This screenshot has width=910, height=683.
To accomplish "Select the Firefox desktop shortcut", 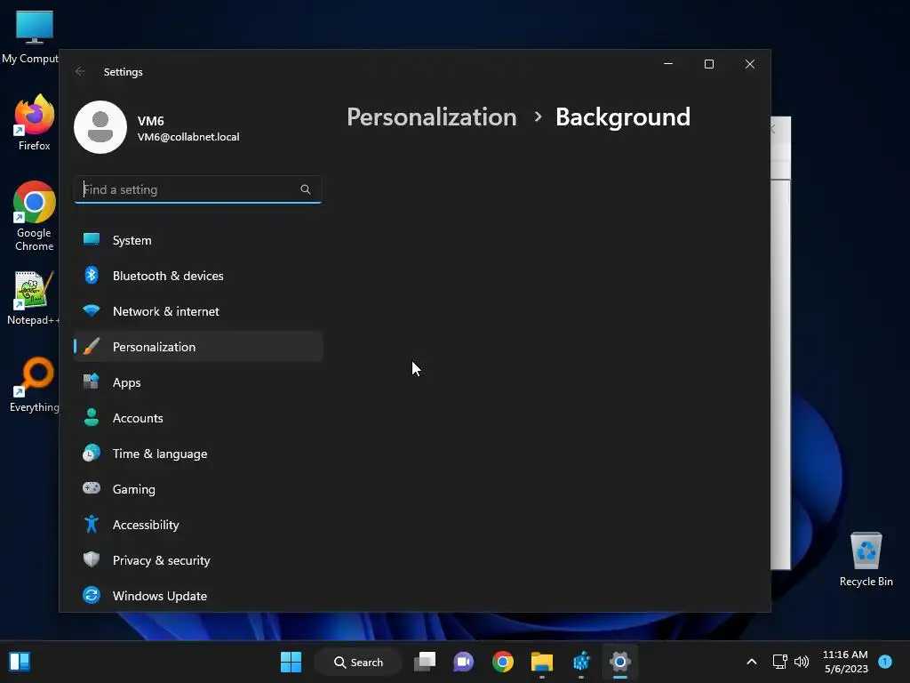I will coord(35,123).
